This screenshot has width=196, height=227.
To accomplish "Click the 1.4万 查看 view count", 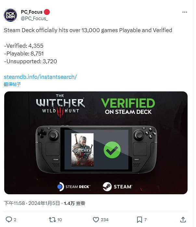I will (74, 203).
